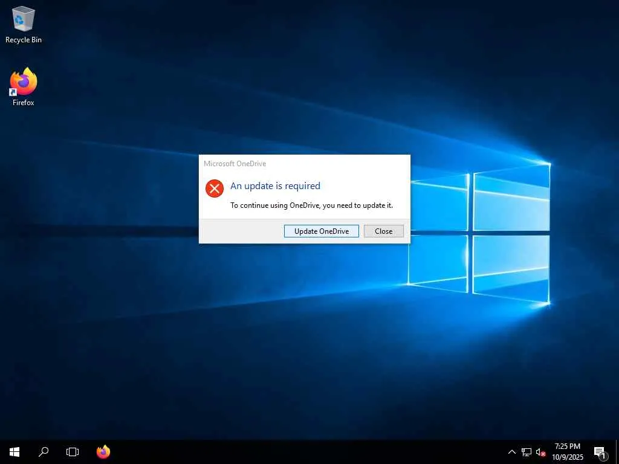619x464 pixels.
Task: Click the red error icon in dialog
Action: 215,188
